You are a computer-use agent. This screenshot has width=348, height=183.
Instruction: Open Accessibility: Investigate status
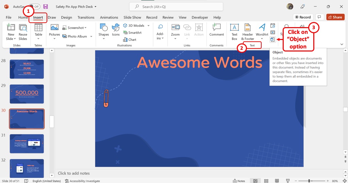pyautogui.click(x=83, y=181)
